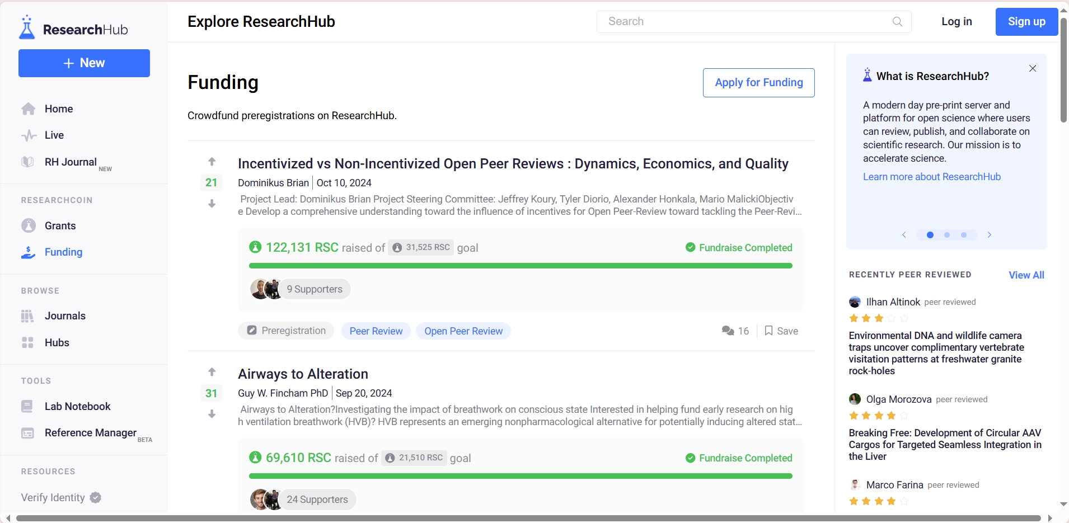Select the second carousel dot indicator
Screen dimensions: 1069x523
tap(947, 235)
